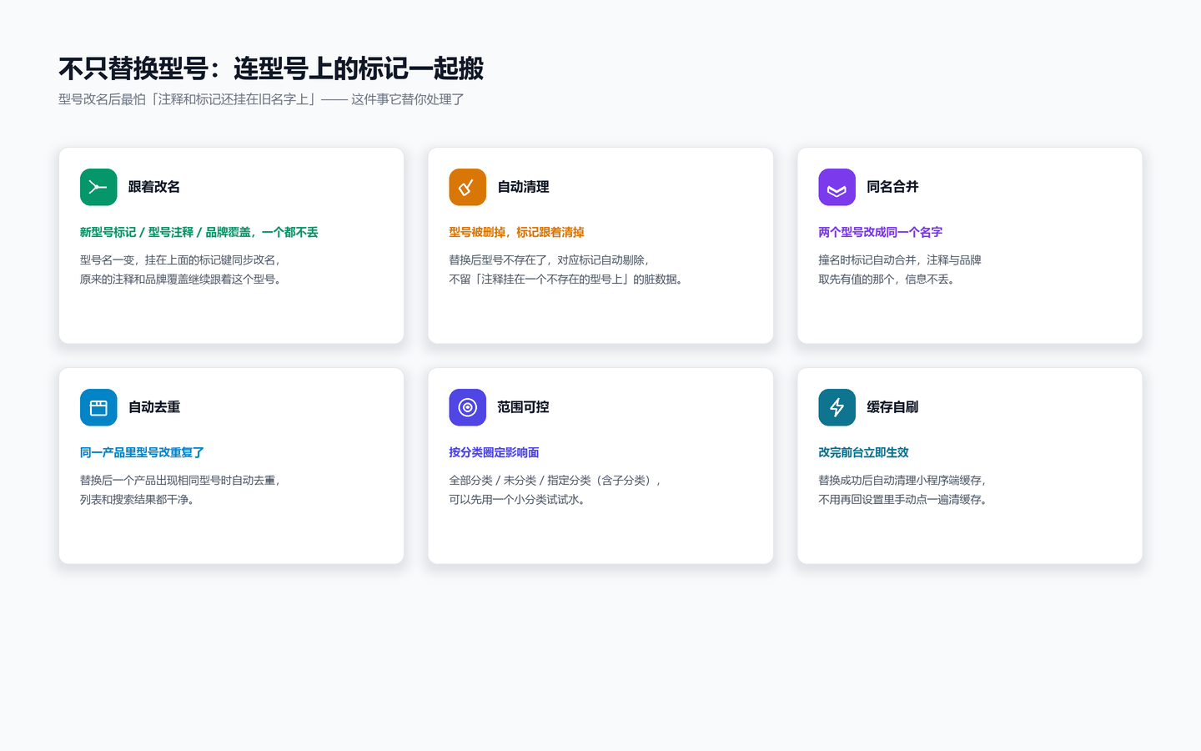This screenshot has height=751, width=1201.
Task: Click the orange 自动清理 broom icon
Action: coord(467,187)
